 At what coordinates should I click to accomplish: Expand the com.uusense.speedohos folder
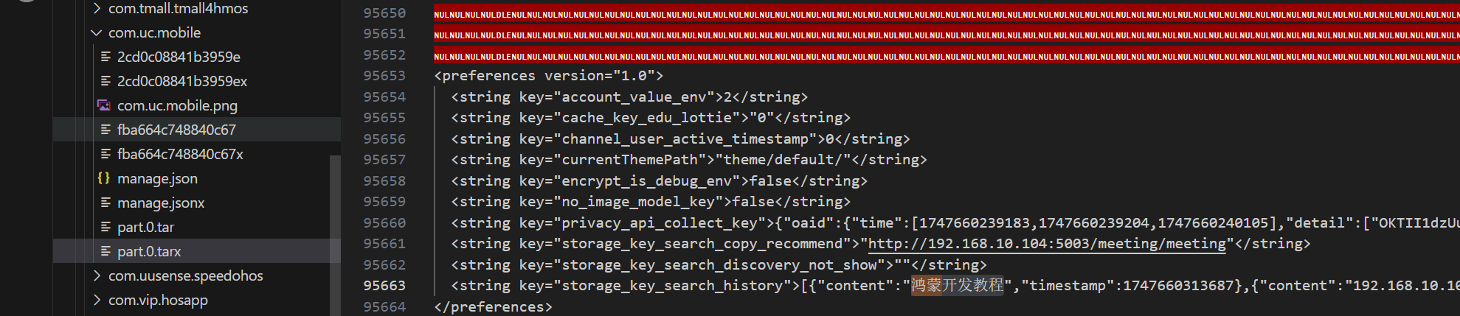pos(97,275)
